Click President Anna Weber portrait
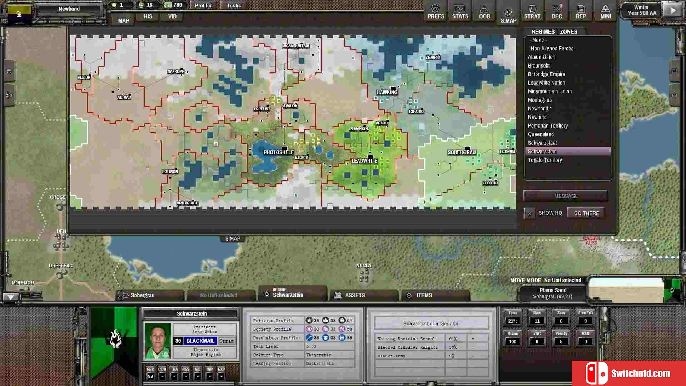Image resolution: width=686 pixels, height=386 pixels. point(158,341)
